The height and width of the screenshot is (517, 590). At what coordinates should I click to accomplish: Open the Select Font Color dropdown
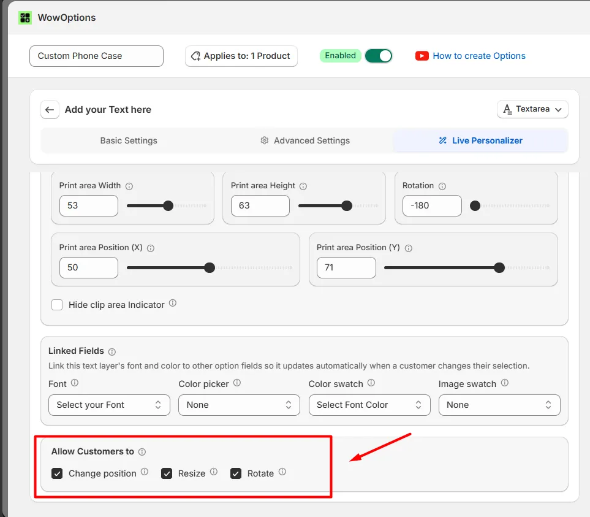369,405
